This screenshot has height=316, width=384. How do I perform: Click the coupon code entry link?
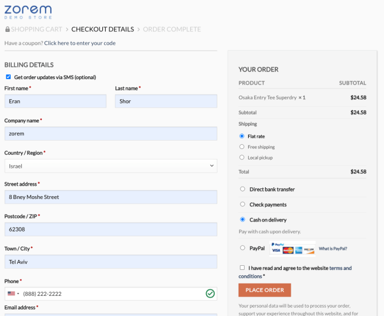point(80,43)
